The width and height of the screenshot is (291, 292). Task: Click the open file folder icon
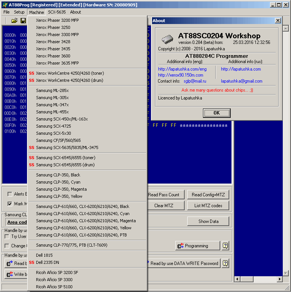pos(15,21)
